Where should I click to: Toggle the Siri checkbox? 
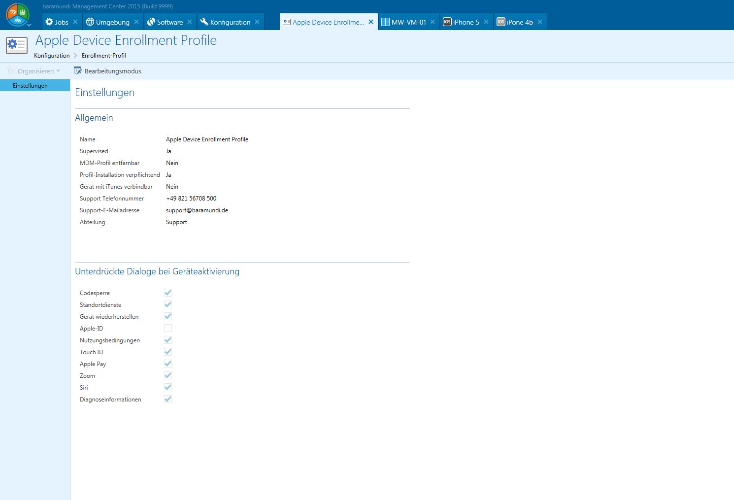coord(168,388)
